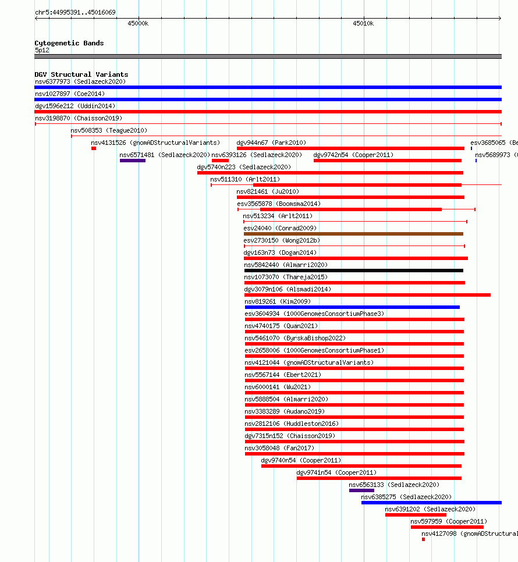Click the esv3685065 label
Viewport: 518px width, 562px height.
494,143
